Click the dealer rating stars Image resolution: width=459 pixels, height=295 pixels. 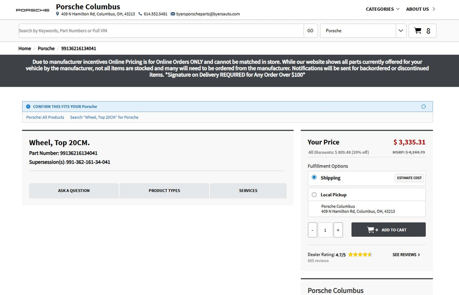coord(360,255)
